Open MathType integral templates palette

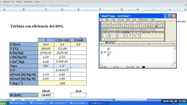130,26
